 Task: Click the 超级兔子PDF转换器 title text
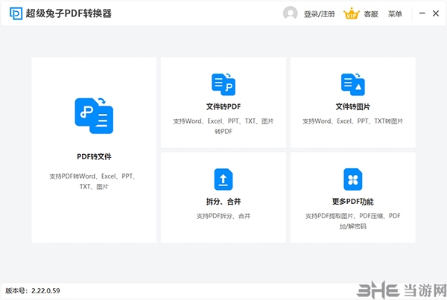pos(69,13)
